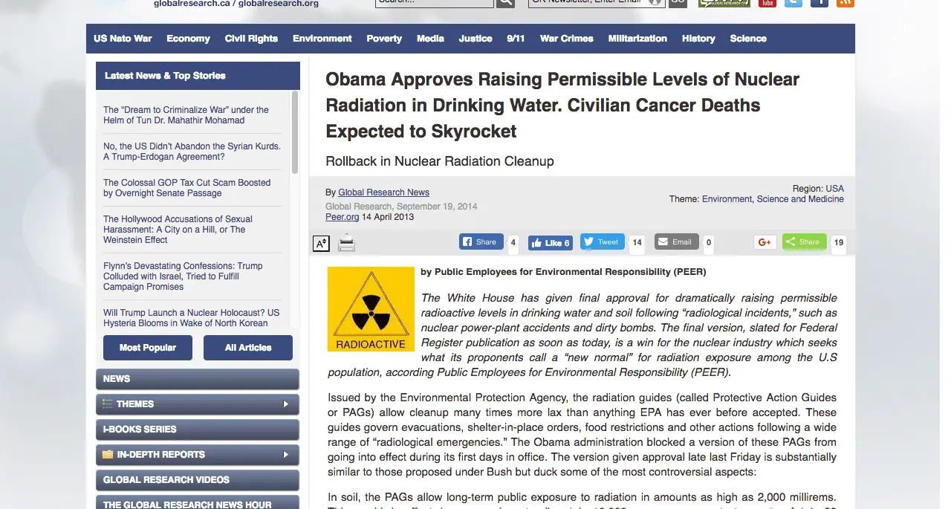This screenshot has height=509, width=951.
Task: Click the search magnifier button in header
Action: pos(505,2)
